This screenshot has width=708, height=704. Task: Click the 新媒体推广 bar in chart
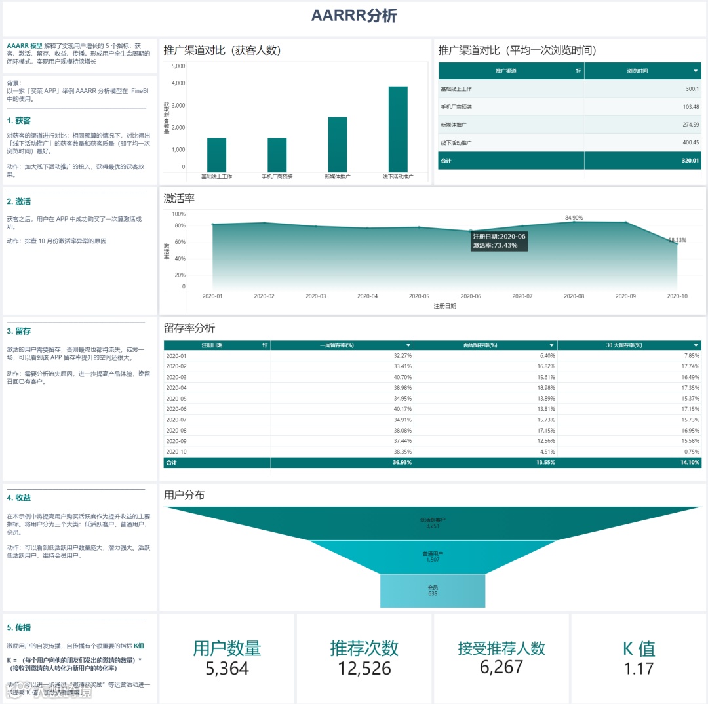338,144
